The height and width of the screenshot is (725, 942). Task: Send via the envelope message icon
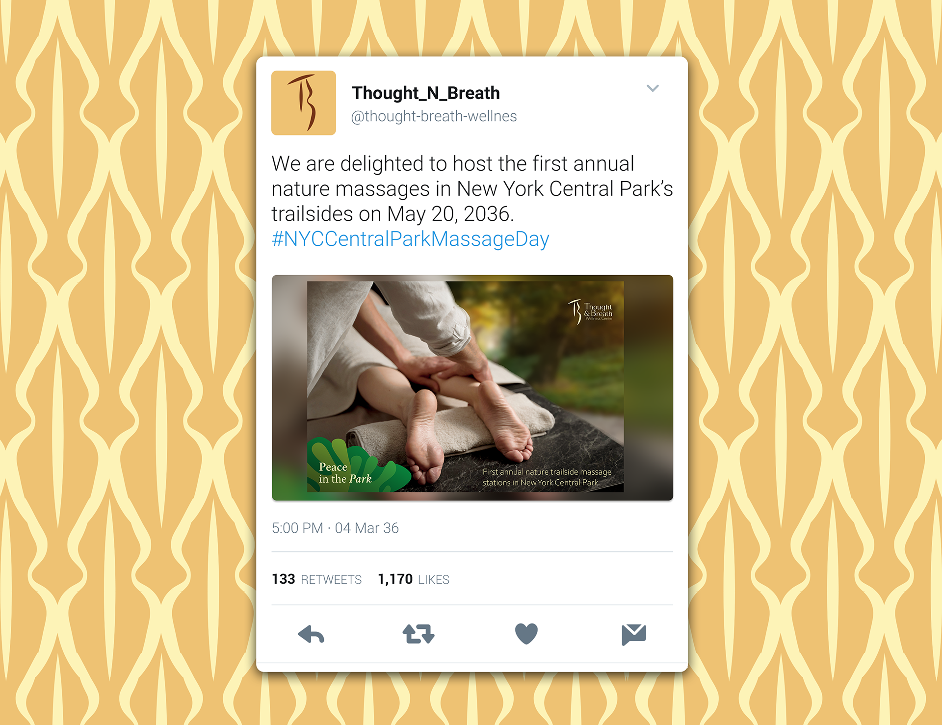634,634
